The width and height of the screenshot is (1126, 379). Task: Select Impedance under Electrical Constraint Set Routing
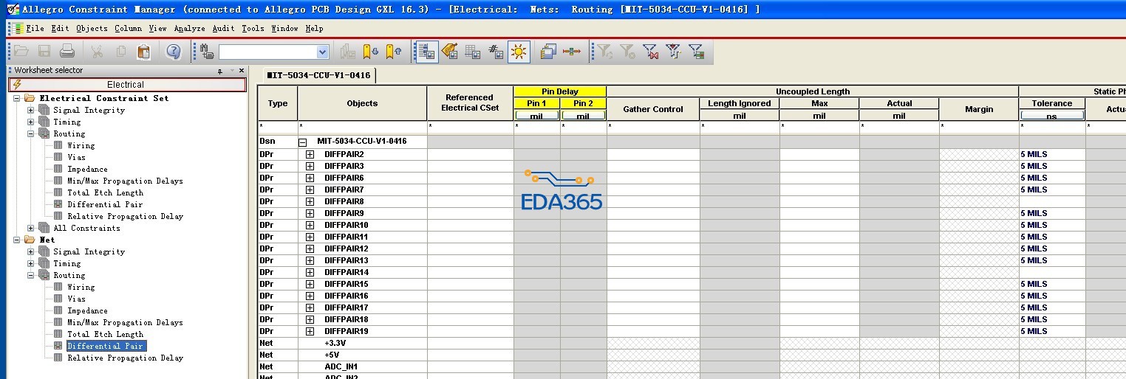click(x=87, y=169)
